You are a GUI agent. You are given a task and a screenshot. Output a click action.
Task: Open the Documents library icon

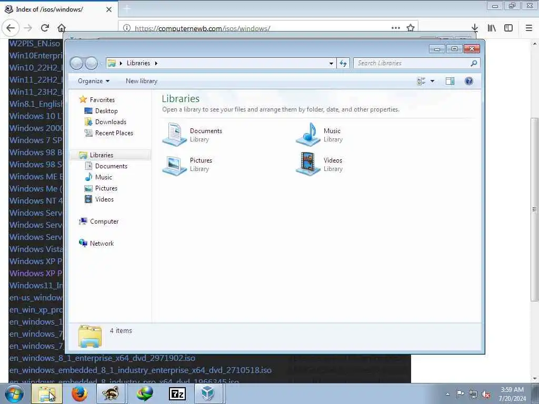[174, 134]
